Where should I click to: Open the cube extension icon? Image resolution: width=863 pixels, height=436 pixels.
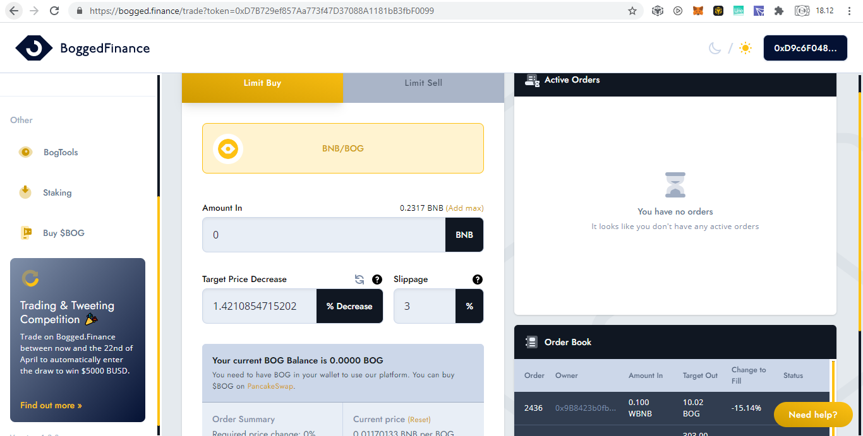click(x=658, y=11)
